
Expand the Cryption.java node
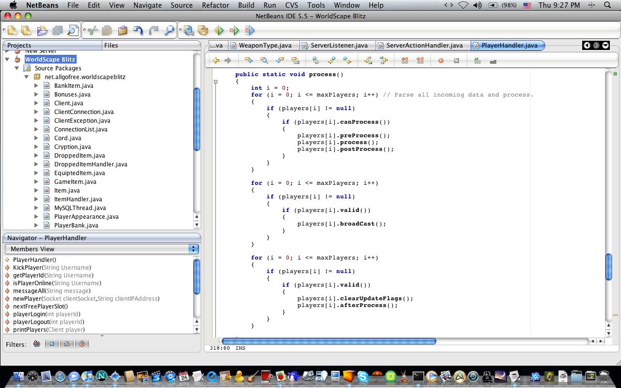(36, 146)
